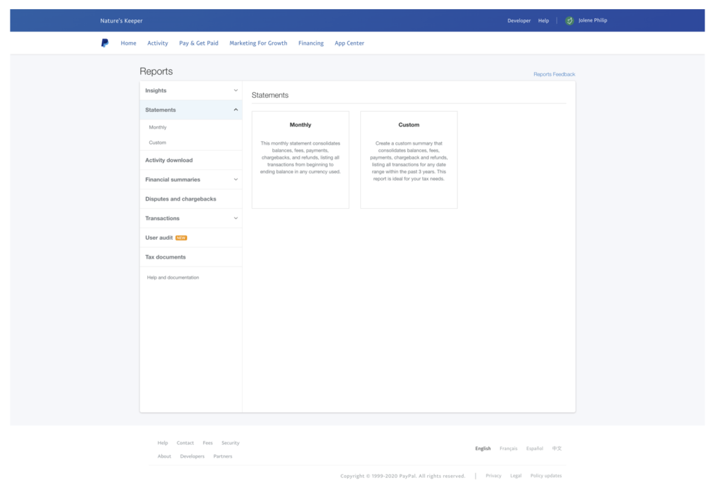Click the Policy updates footer link
Viewport: 715px width, 499px height.
[546, 476]
